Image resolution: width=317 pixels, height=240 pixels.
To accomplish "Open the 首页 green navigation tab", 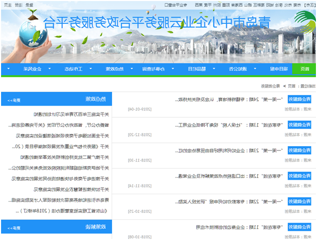I will (x=304, y=69).
